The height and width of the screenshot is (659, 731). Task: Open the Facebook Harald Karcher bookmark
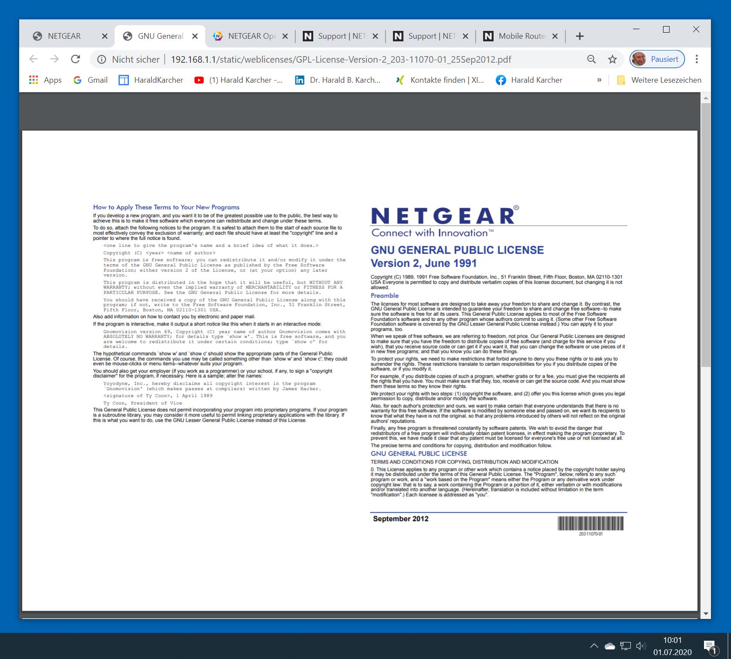(x=529, y=80)
